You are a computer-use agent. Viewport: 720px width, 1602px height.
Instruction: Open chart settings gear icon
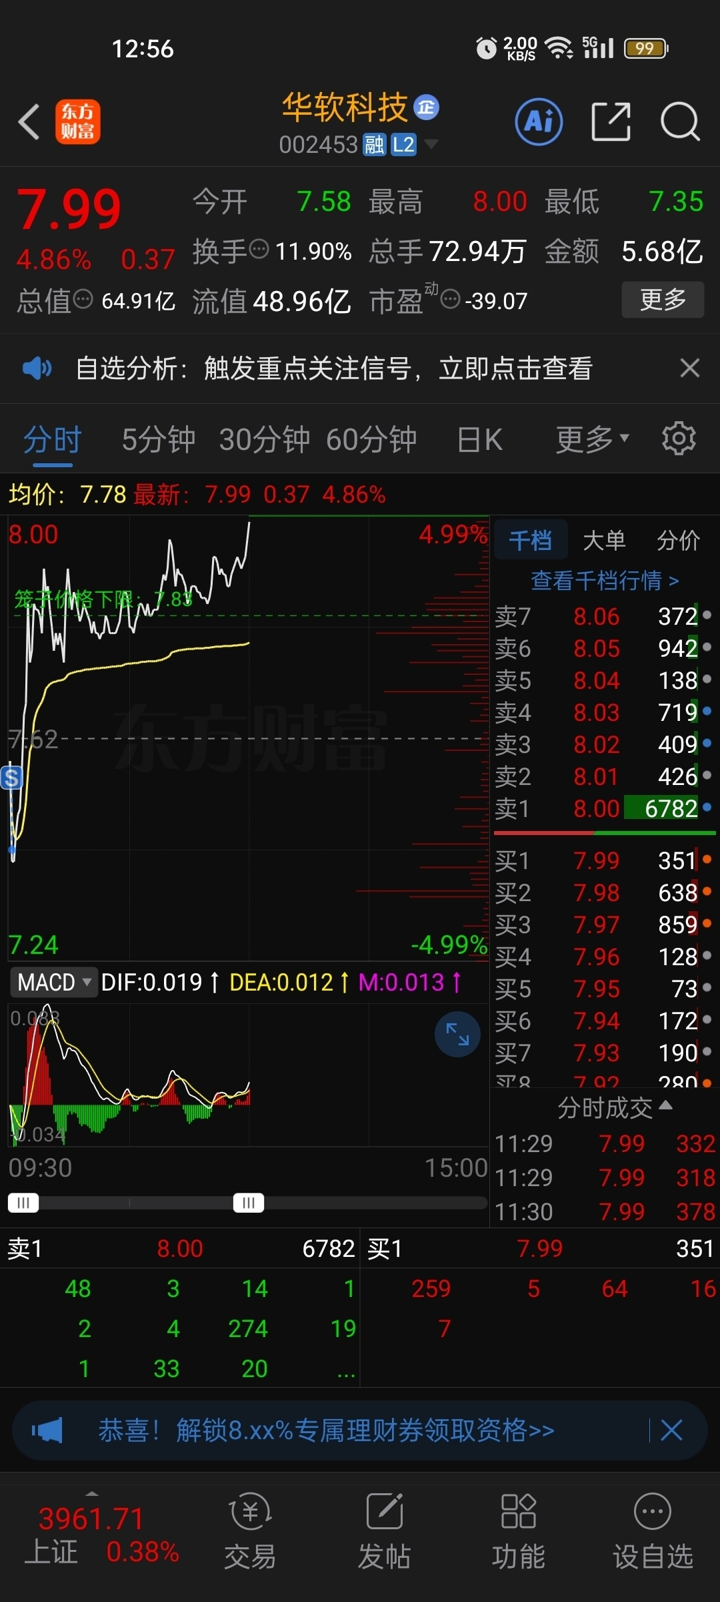click(679, 439)
